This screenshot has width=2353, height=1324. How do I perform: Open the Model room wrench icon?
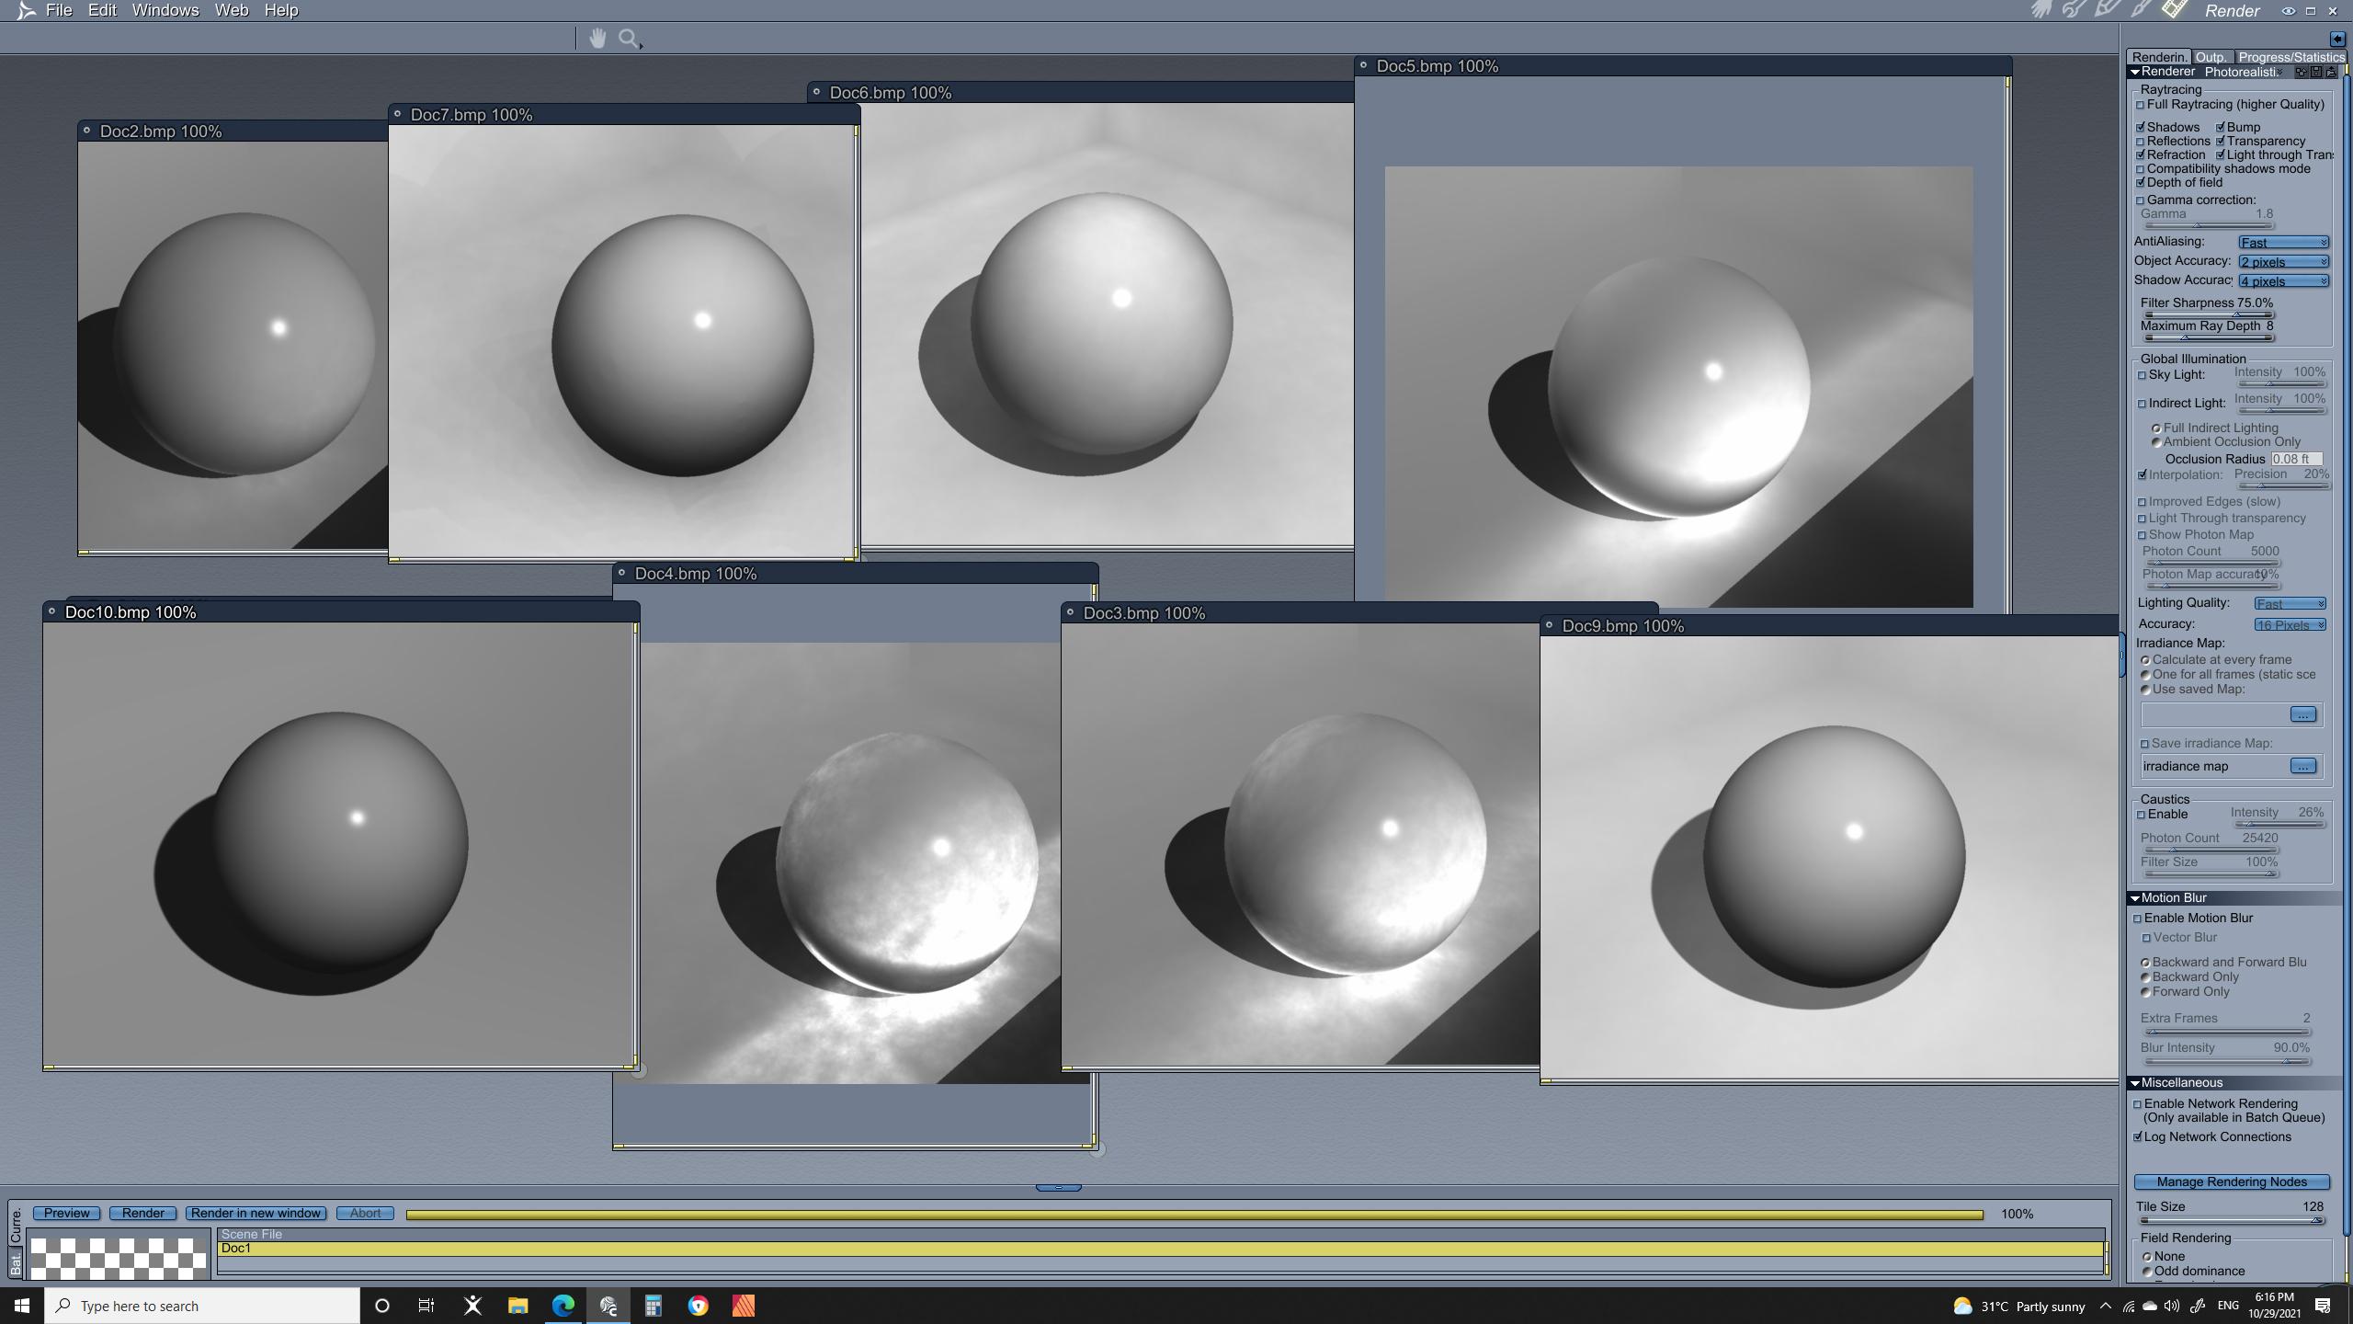point(2074,10)
